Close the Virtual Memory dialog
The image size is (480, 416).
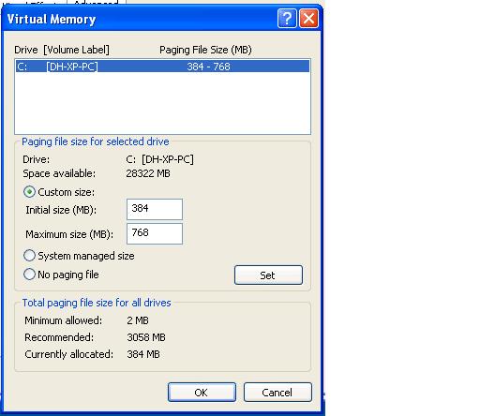[x=308, y=19]
